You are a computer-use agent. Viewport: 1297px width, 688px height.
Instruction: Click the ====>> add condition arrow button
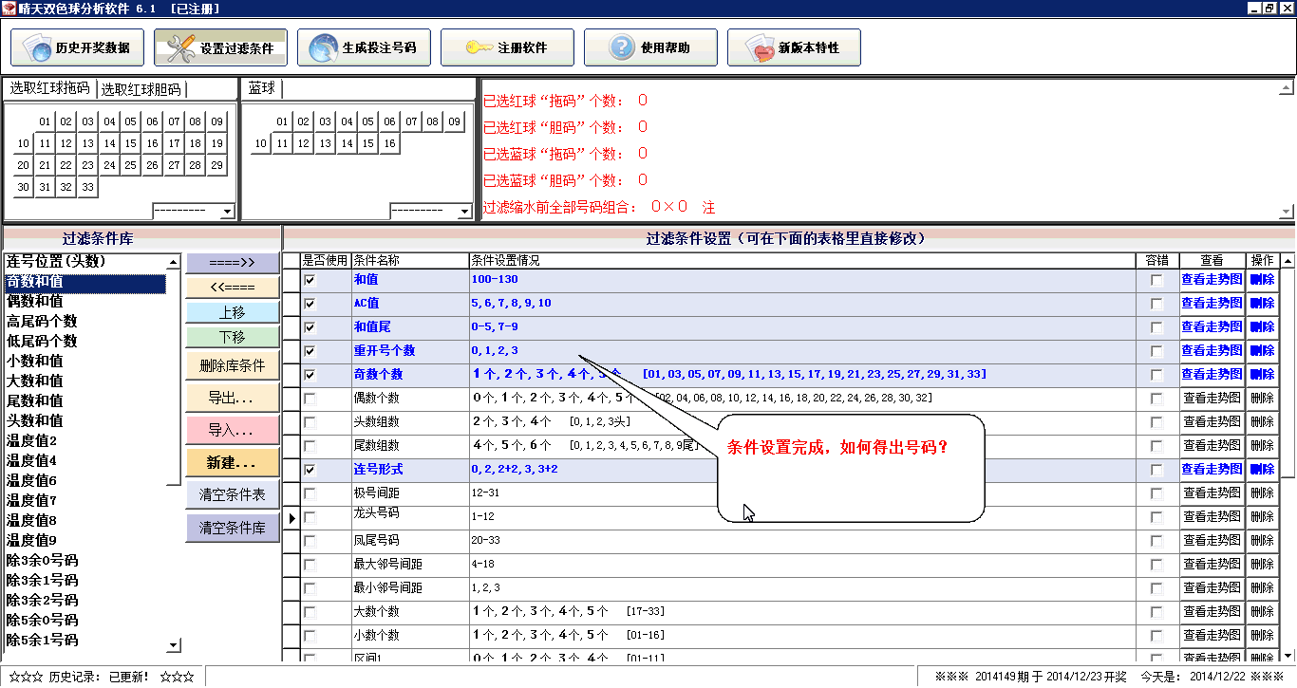point(233,263)
